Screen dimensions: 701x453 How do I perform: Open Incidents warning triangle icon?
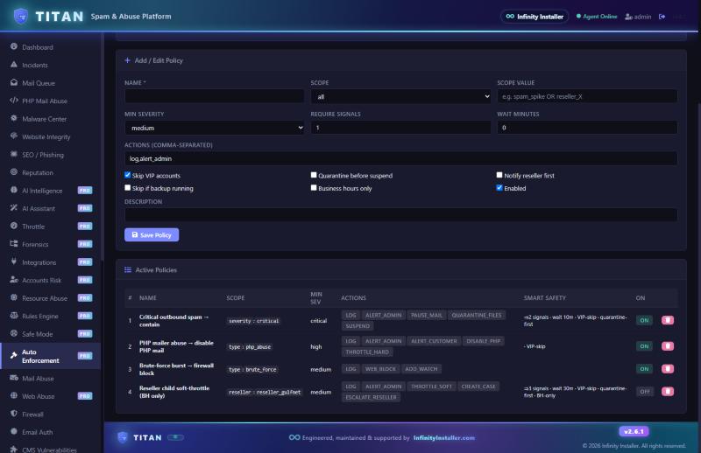14,65
